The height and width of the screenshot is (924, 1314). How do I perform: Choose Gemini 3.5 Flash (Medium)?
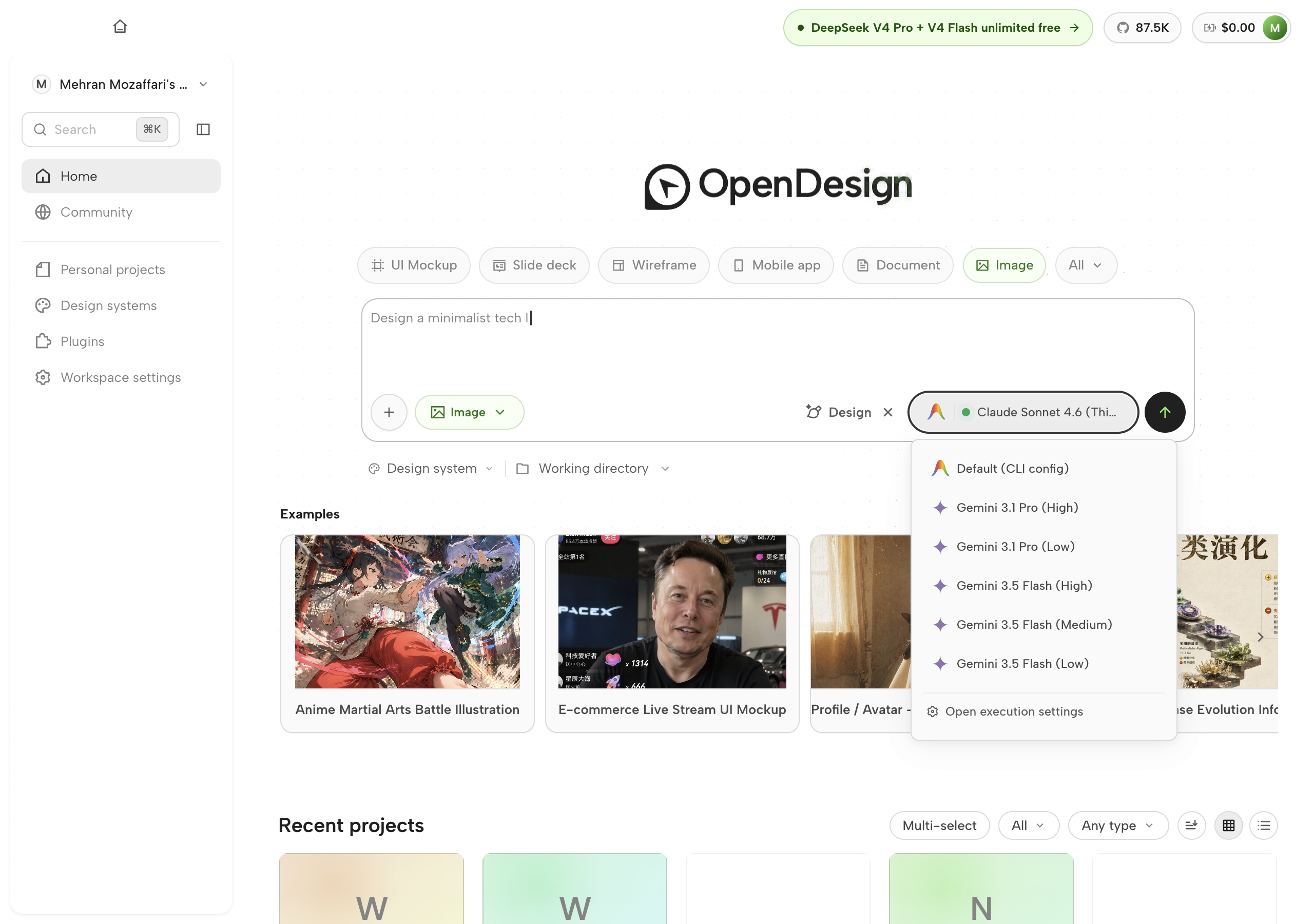click(1044, 624)
